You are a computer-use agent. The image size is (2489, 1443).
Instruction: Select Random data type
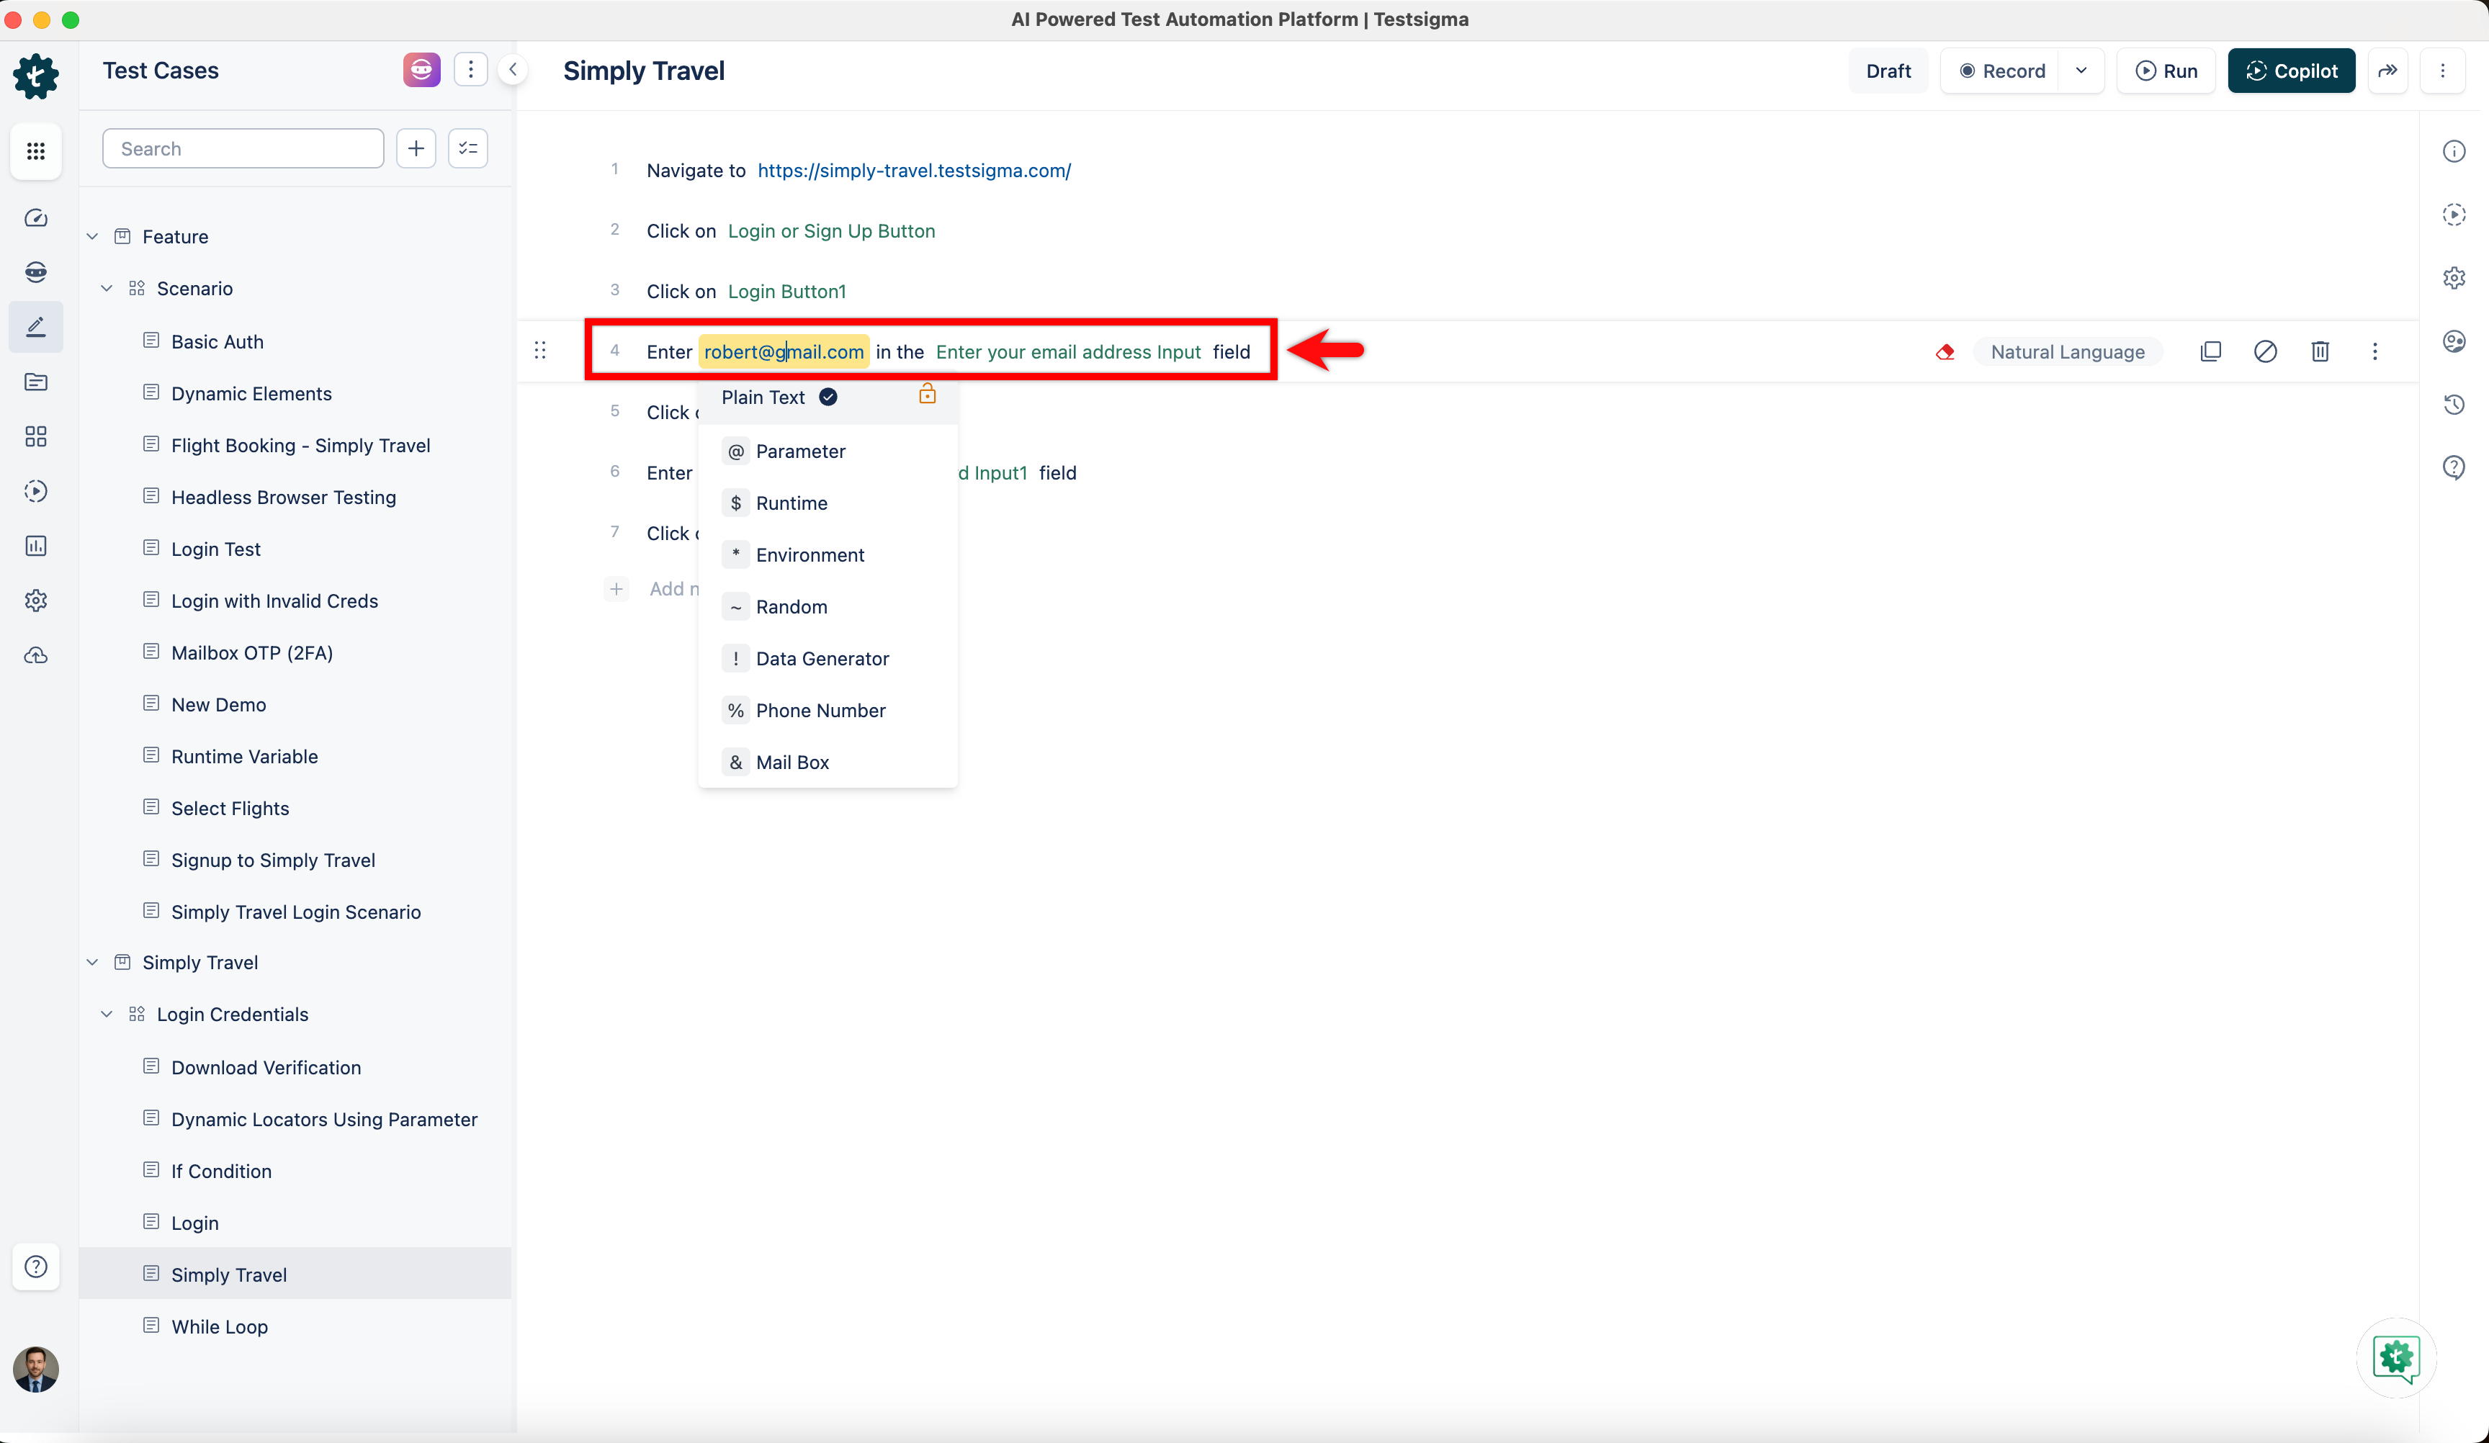point(828,608)
